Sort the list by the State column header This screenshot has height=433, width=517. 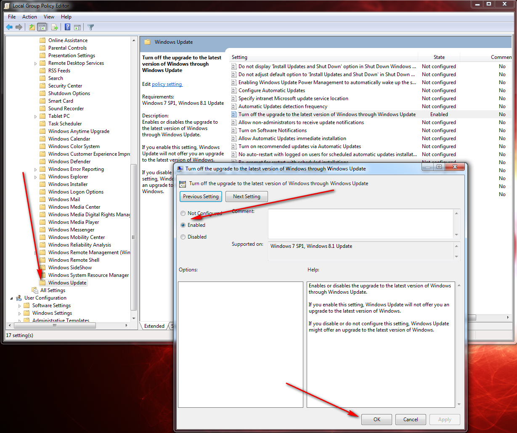pyautogui.click(x=439, y=57)
